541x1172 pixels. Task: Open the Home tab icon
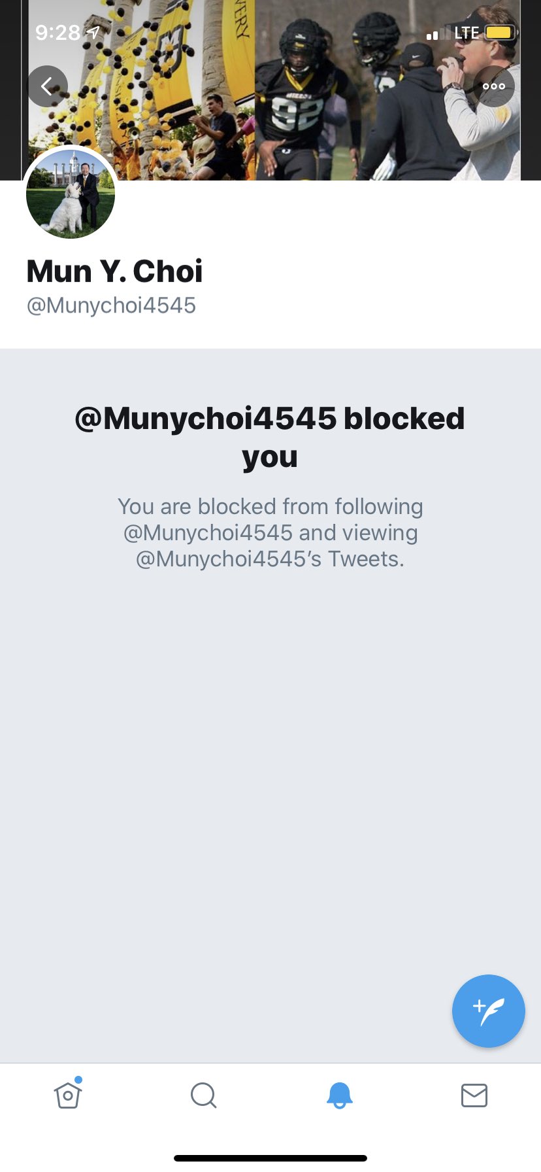68,1095
